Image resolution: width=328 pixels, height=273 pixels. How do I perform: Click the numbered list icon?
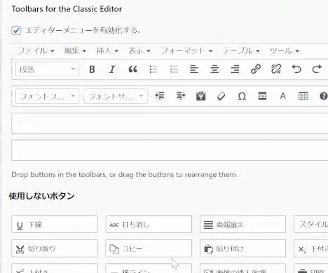tap(174, 69)
